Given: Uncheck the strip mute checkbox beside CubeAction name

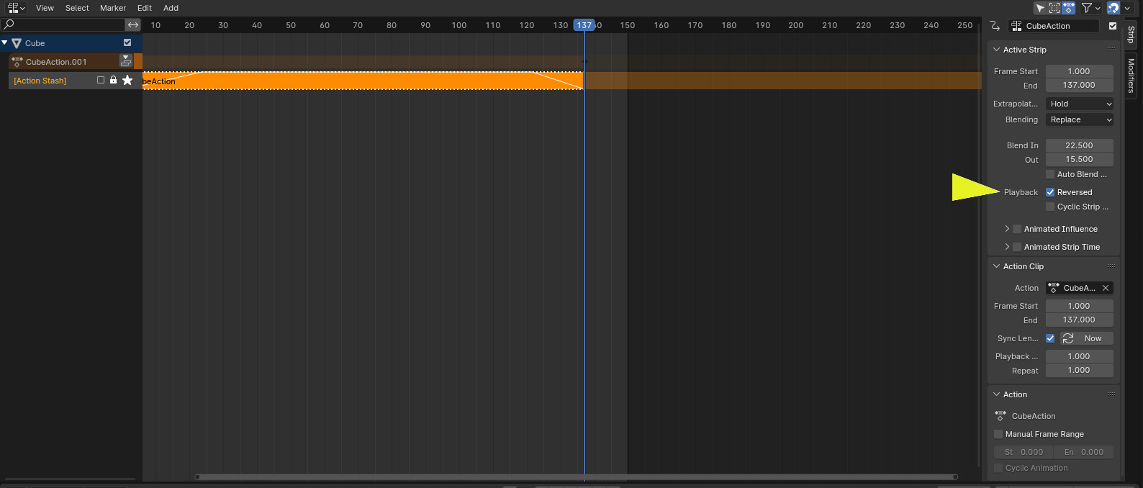Looking at the screenshot, I should coord(1113,26).
